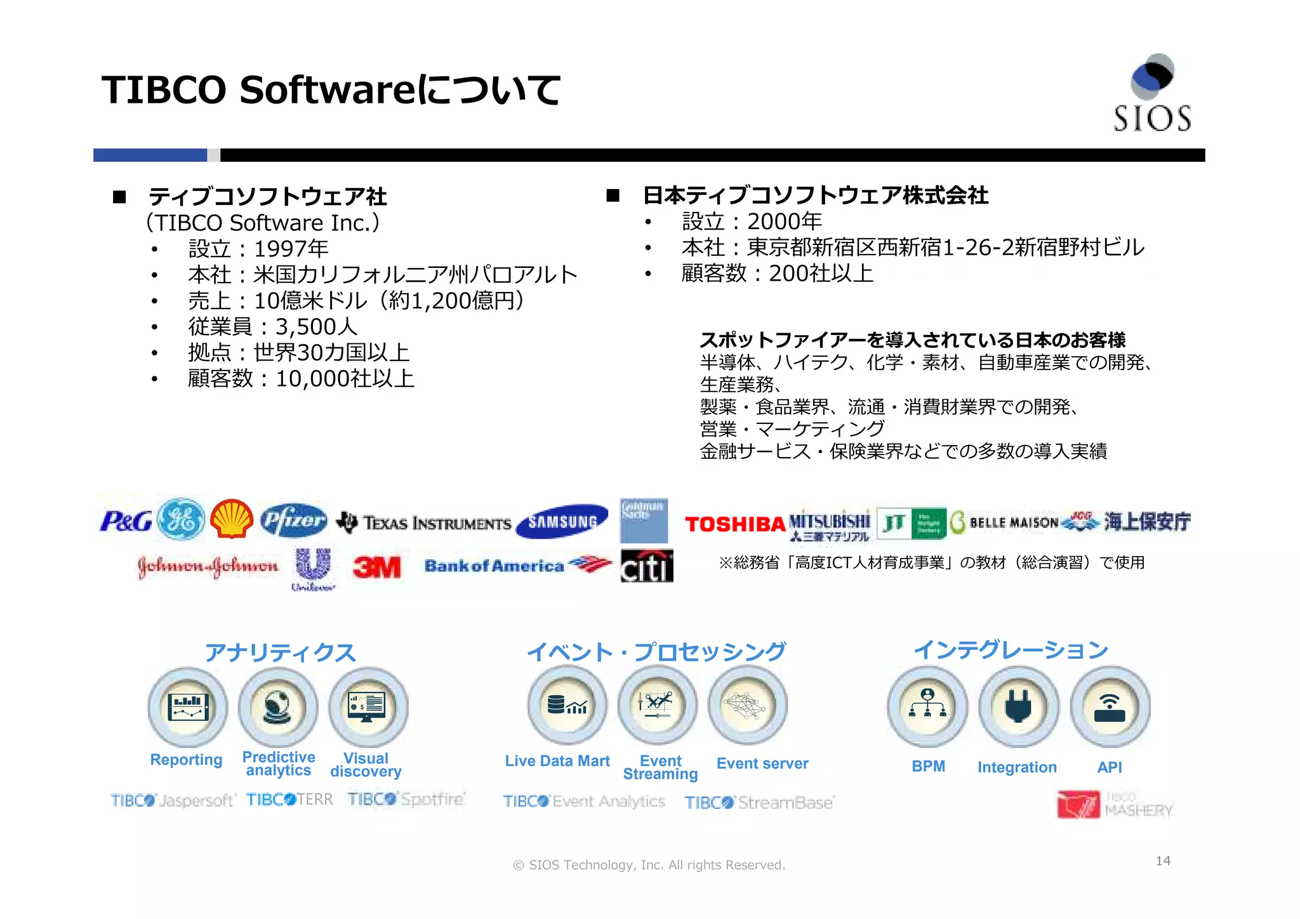Screen dimensions: 1300x919
Task: Select the BPM circle icon
Action: click(x=927, y=706)
